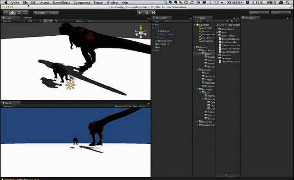This screenshot has height=180, width=294.
Task: Collapse the Favorites section
Action: click(195, 25)
